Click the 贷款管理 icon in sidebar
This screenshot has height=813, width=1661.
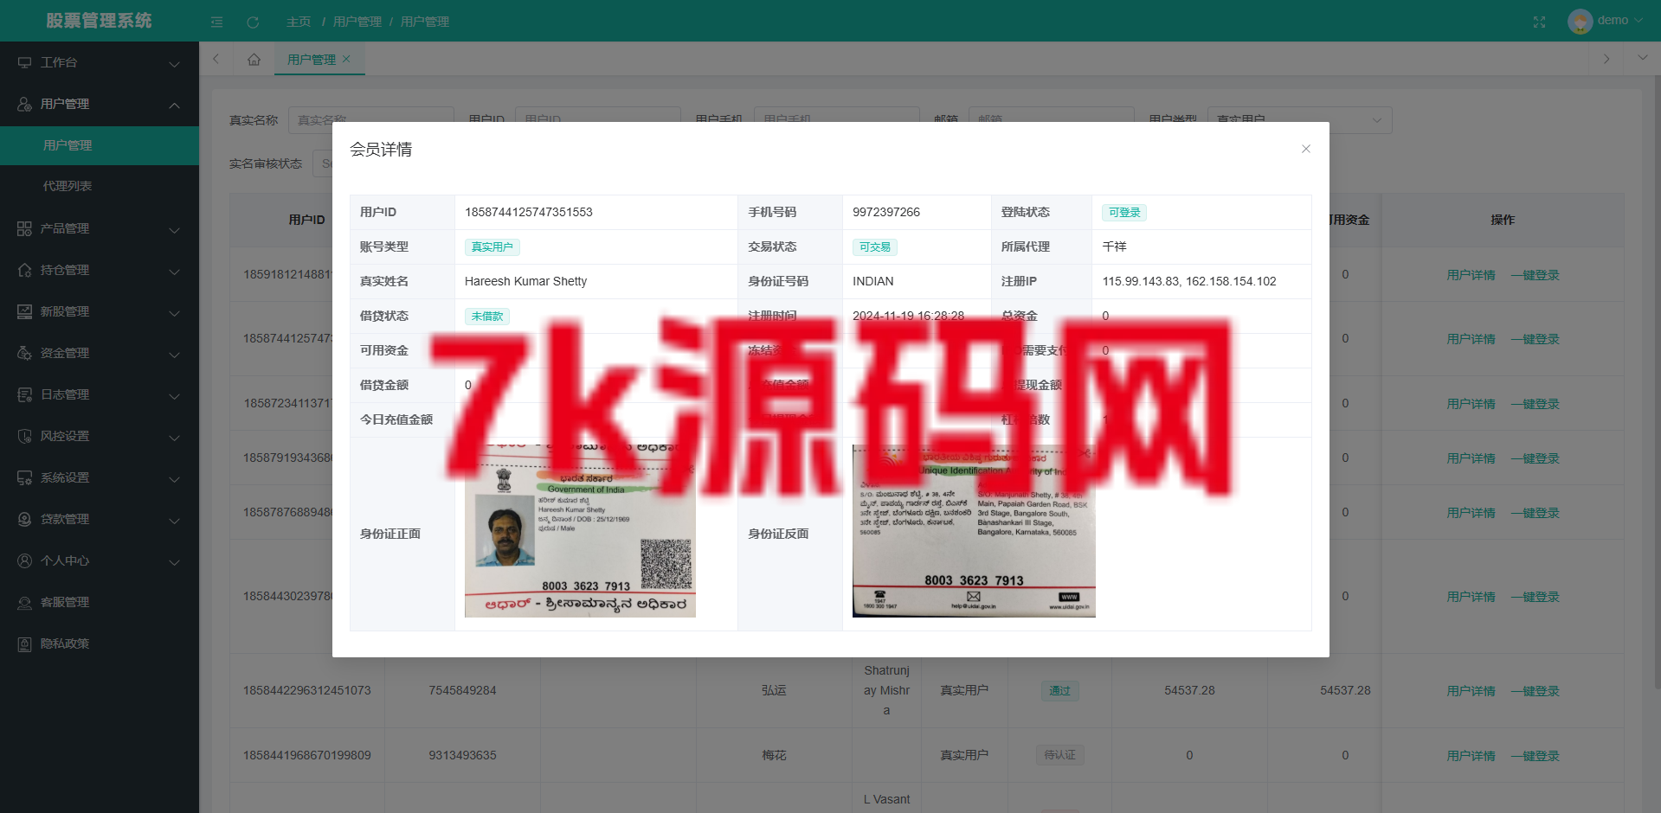[24, 519]
